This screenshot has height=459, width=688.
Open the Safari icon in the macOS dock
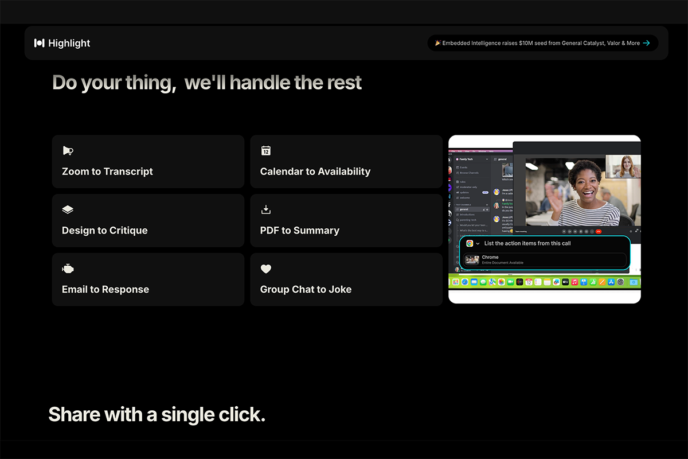tap(465, 282)
